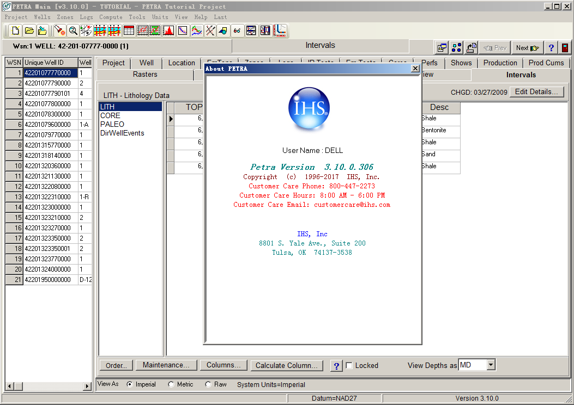Open the map module with well symbols
The image size is (574, 405).
[x=86, y=30]
